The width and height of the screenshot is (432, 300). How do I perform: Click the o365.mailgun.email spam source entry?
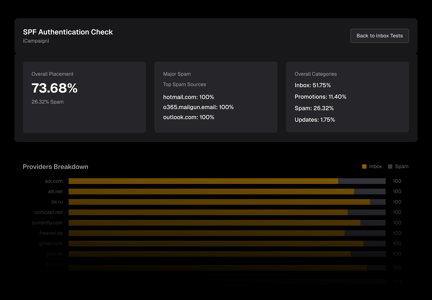tap(198, 107)
